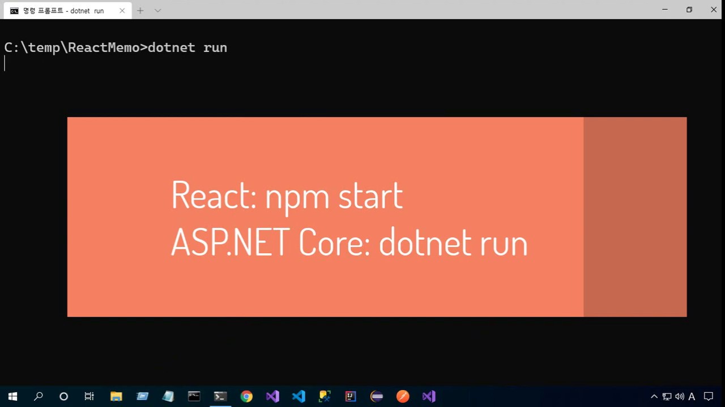Screen dimensions: 725x407
Task: Open File Explorer from taskbar
Action: 116,396
